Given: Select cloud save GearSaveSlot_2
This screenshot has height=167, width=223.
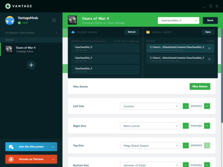Looking at the screenshot, I should coord(105,59).
